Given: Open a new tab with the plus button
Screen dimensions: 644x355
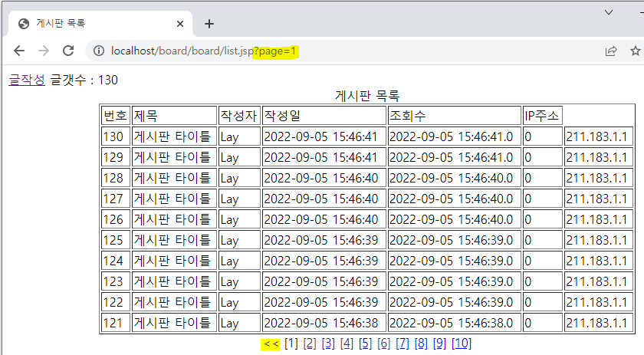Looking at the screenshot, I should click(209, 24).
